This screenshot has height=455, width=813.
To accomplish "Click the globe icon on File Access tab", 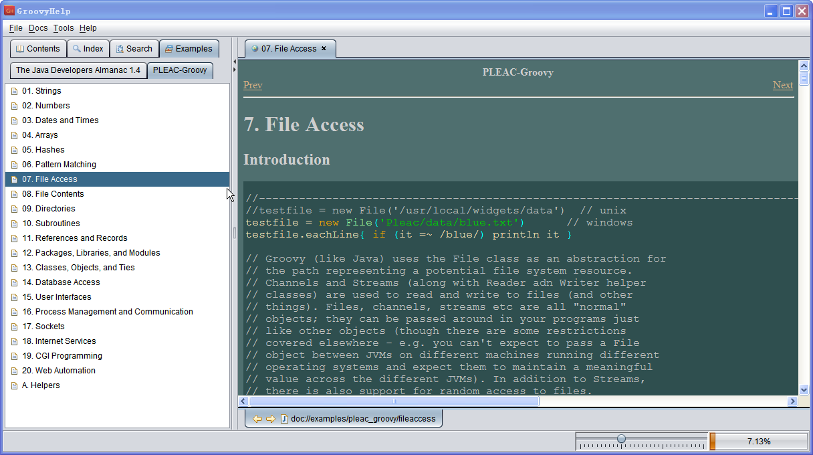I will pyautogui.click(x=255, y=48).
